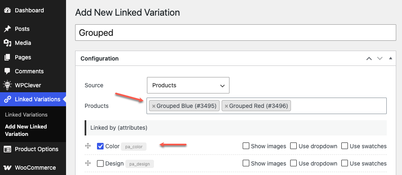Screen dimensions: 402x175
Task: Grab the Color row move handle
Action: coord(88,146)
